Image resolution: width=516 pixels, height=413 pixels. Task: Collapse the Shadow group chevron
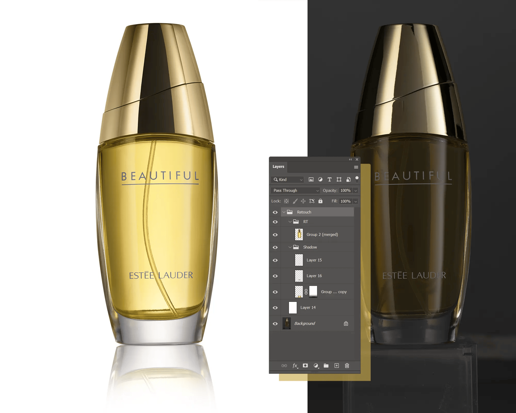pos(290,247)
